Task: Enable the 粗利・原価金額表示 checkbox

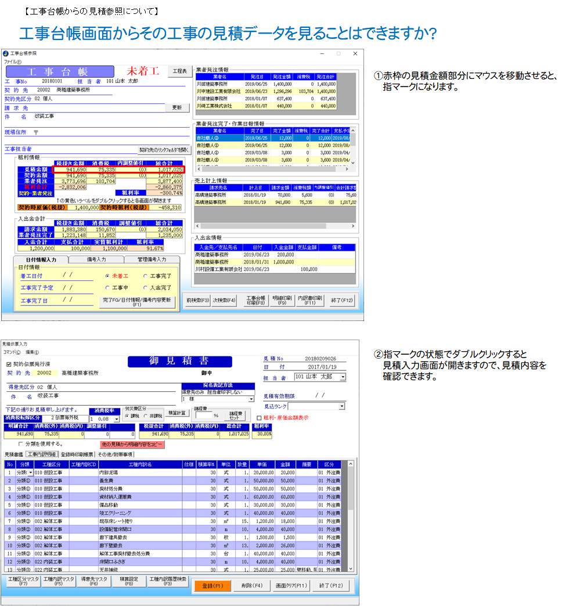Action: [x=259, y=417]
